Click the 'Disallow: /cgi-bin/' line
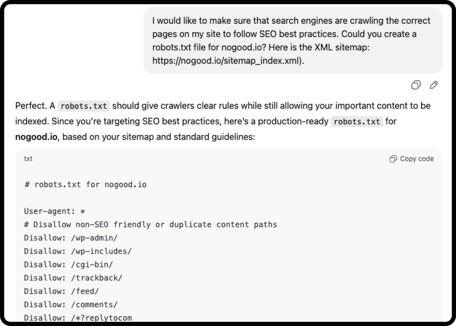The height and width of the screenshot is (326, 456). 68,265
